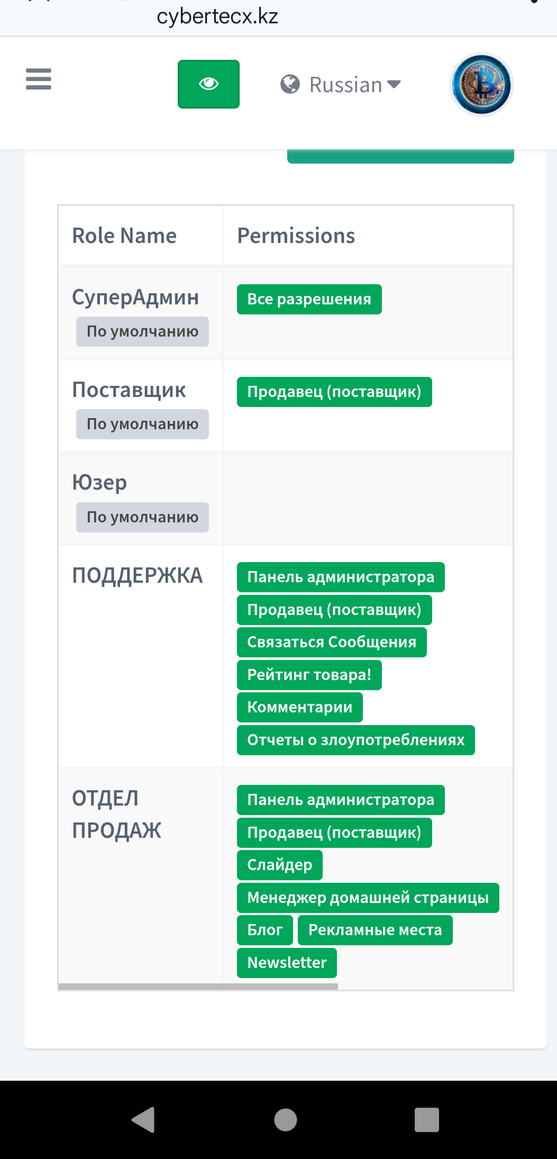Tap the Android back navigation button
This screenshot has height=1159, width=557.
(143, 1119)
